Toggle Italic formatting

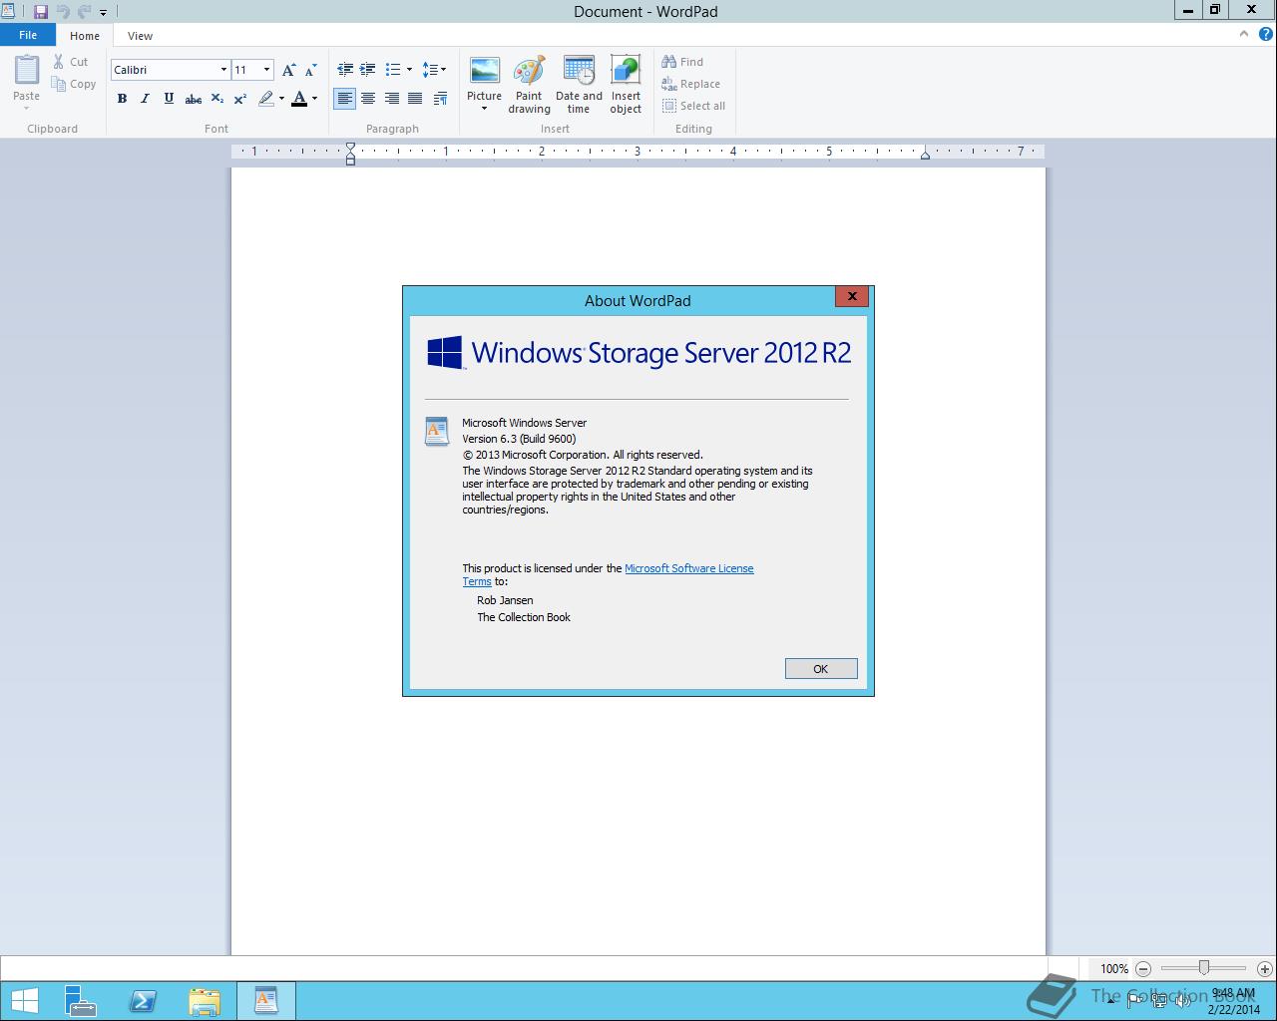[x=145, y=99]
